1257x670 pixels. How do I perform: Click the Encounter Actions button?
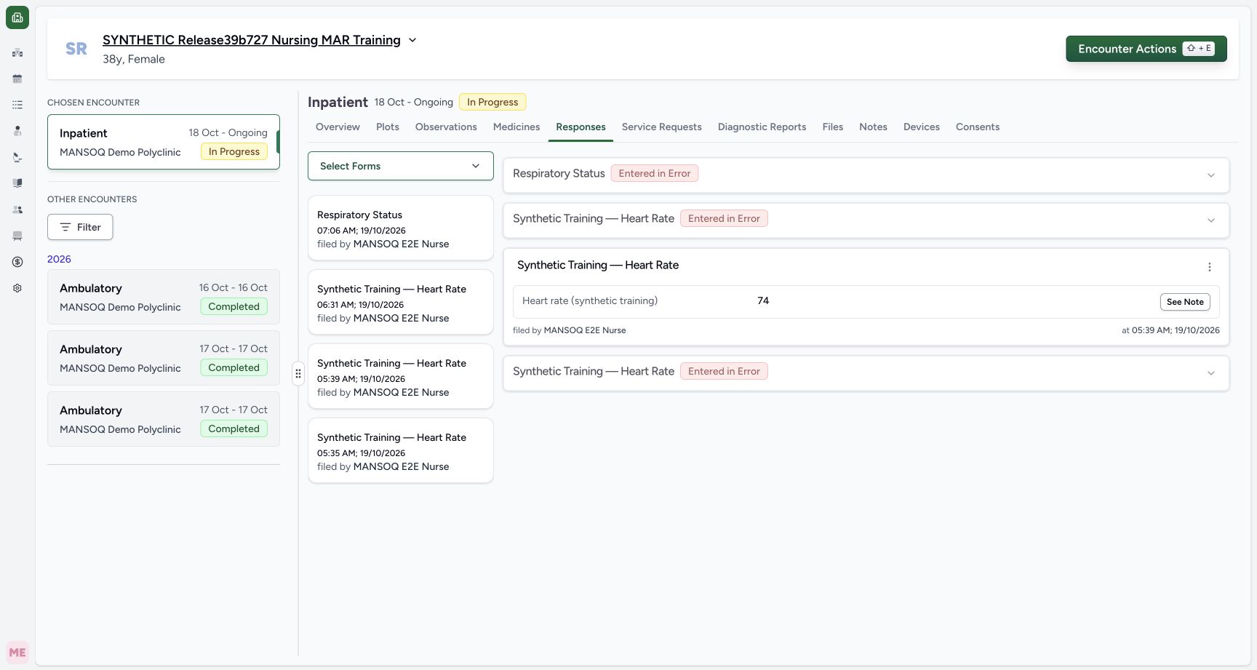1146,49
